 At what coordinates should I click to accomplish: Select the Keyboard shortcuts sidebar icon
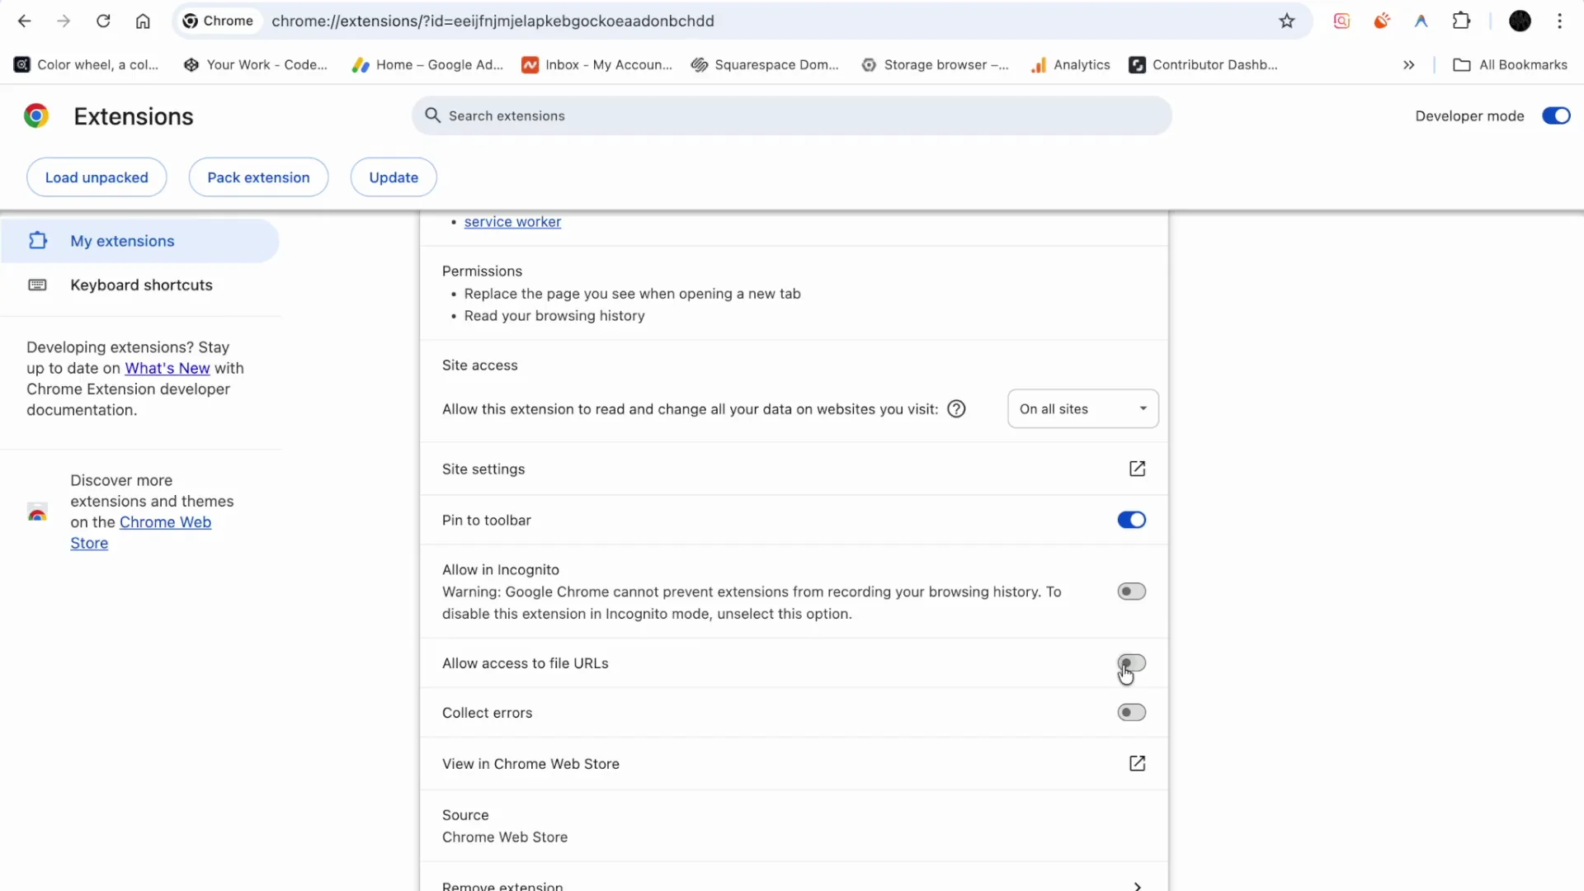(x=38, y=285)
